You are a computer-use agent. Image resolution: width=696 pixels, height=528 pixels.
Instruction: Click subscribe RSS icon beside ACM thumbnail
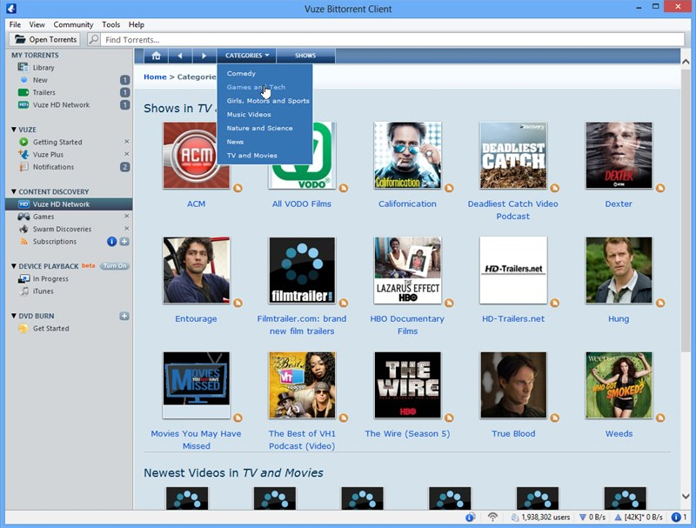tap(238, 188)
